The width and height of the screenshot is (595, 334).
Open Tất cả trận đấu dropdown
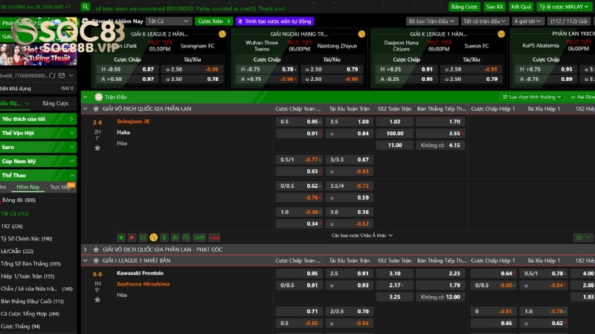click(485, 22)
